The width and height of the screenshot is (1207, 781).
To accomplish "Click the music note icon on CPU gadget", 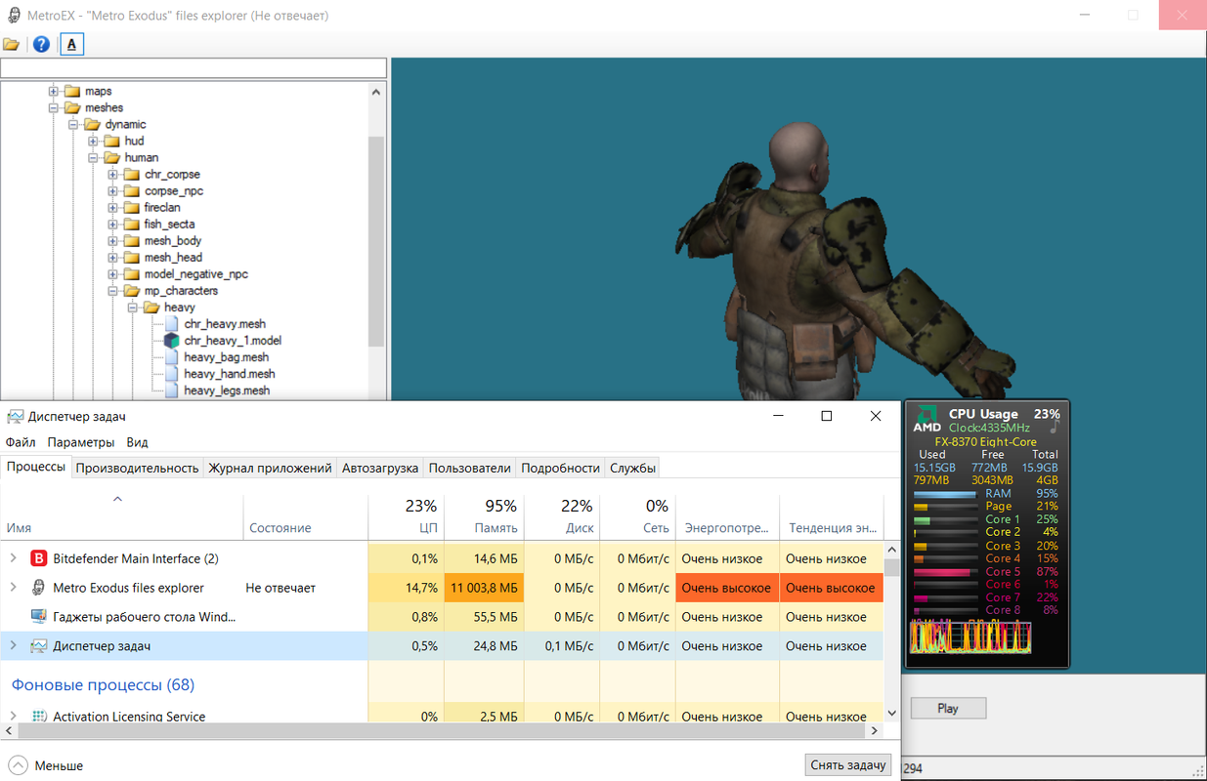I will (1054, 427).
